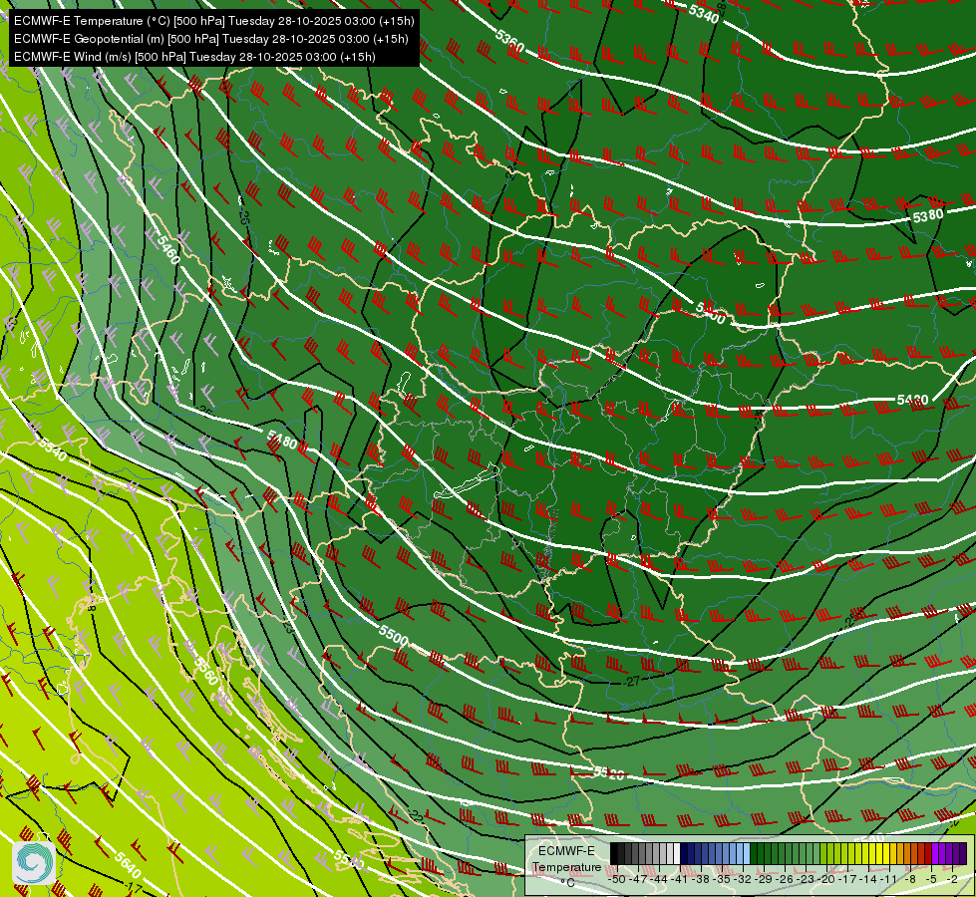Screen dimensions: 976x897
Task: Click the -26 legend tick label
Action: click(785, 880)
